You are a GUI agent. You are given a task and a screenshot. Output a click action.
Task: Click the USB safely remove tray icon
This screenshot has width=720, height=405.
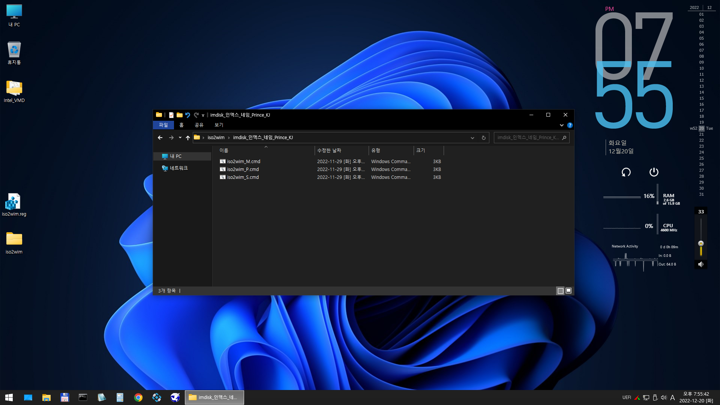coord(655,397)
